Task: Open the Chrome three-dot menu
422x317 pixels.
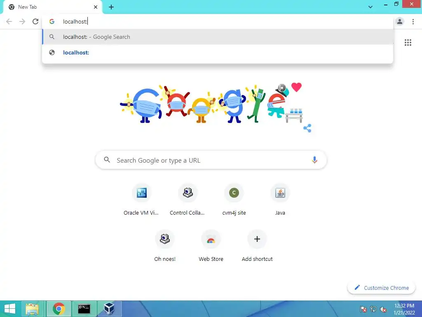Action: coord(413,21)
